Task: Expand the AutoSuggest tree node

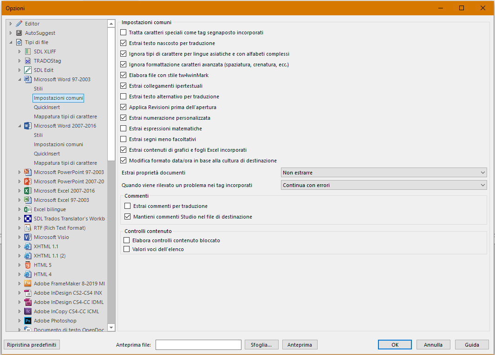Action: [x=10, y=33]
